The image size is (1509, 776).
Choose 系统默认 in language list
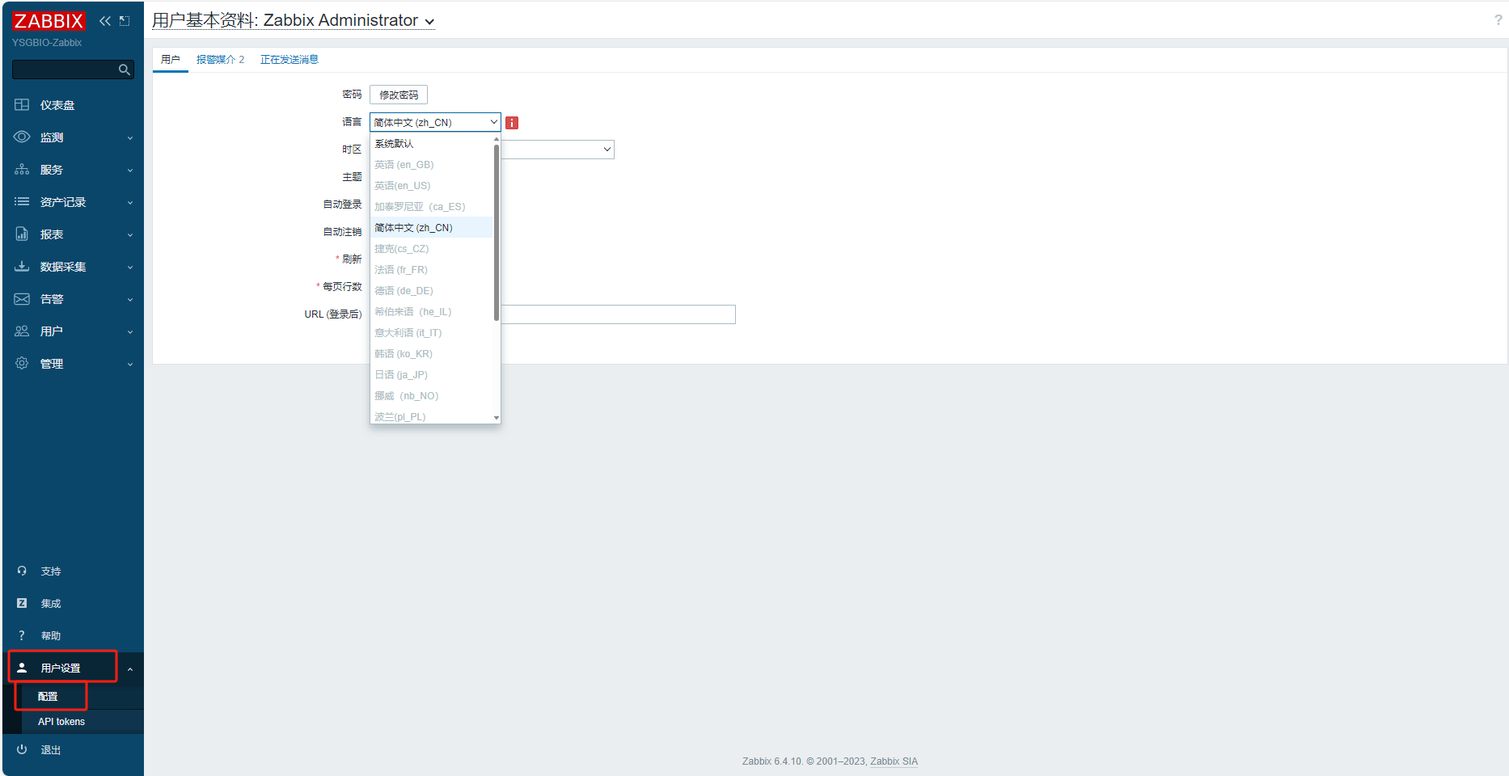tap(432, 144)
